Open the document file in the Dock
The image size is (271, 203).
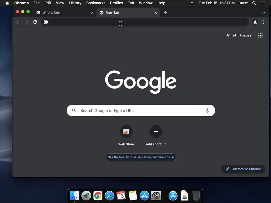[x=184, y=196]
